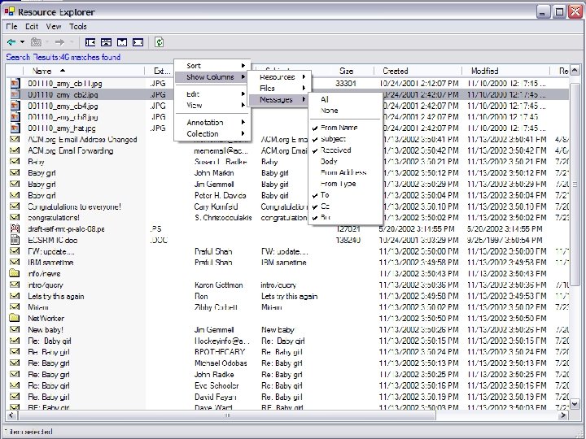
Task: Click mail icon of Lets try this again
Action: [x=15, y=296]
